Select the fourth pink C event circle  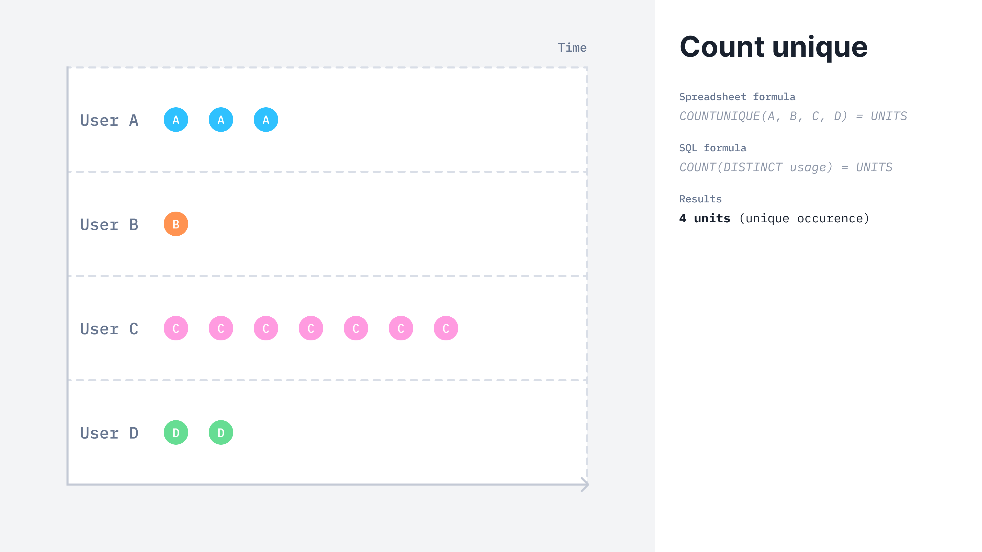click(x=311, y=328)
